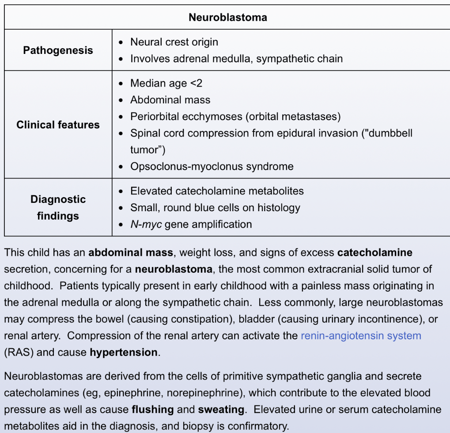Click the bold word neuroblastoma in paragraph
Screen dimensions: 450x433
coord(174,269)
